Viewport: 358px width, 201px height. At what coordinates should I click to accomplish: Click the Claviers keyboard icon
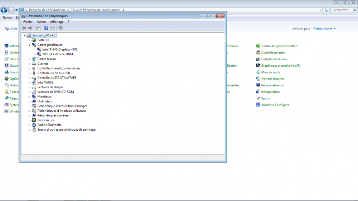coord(34,64)
